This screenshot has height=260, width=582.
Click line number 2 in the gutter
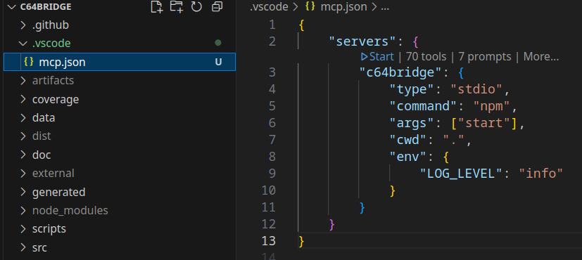[x=272, y=41]
